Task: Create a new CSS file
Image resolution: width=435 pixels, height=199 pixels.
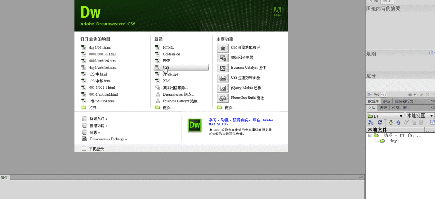Action: click(181, 67)
